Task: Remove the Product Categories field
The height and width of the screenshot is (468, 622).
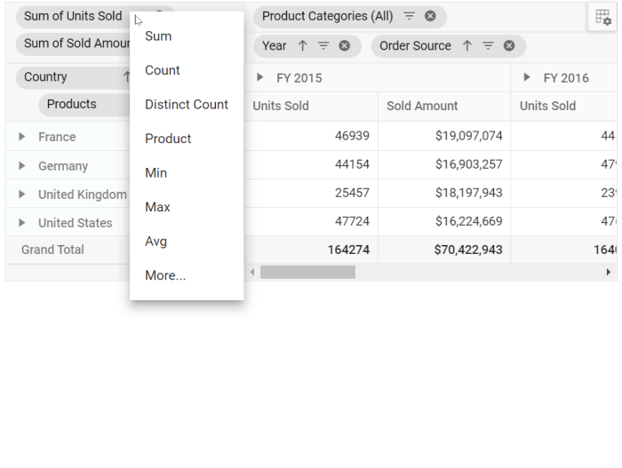Action: pyautogui.click(x=430, y=16)
